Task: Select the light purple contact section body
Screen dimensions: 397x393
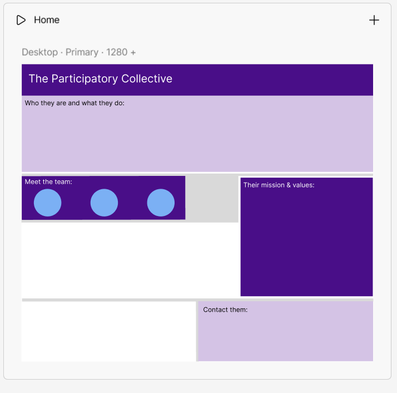Action: click(x=285, y=337)
